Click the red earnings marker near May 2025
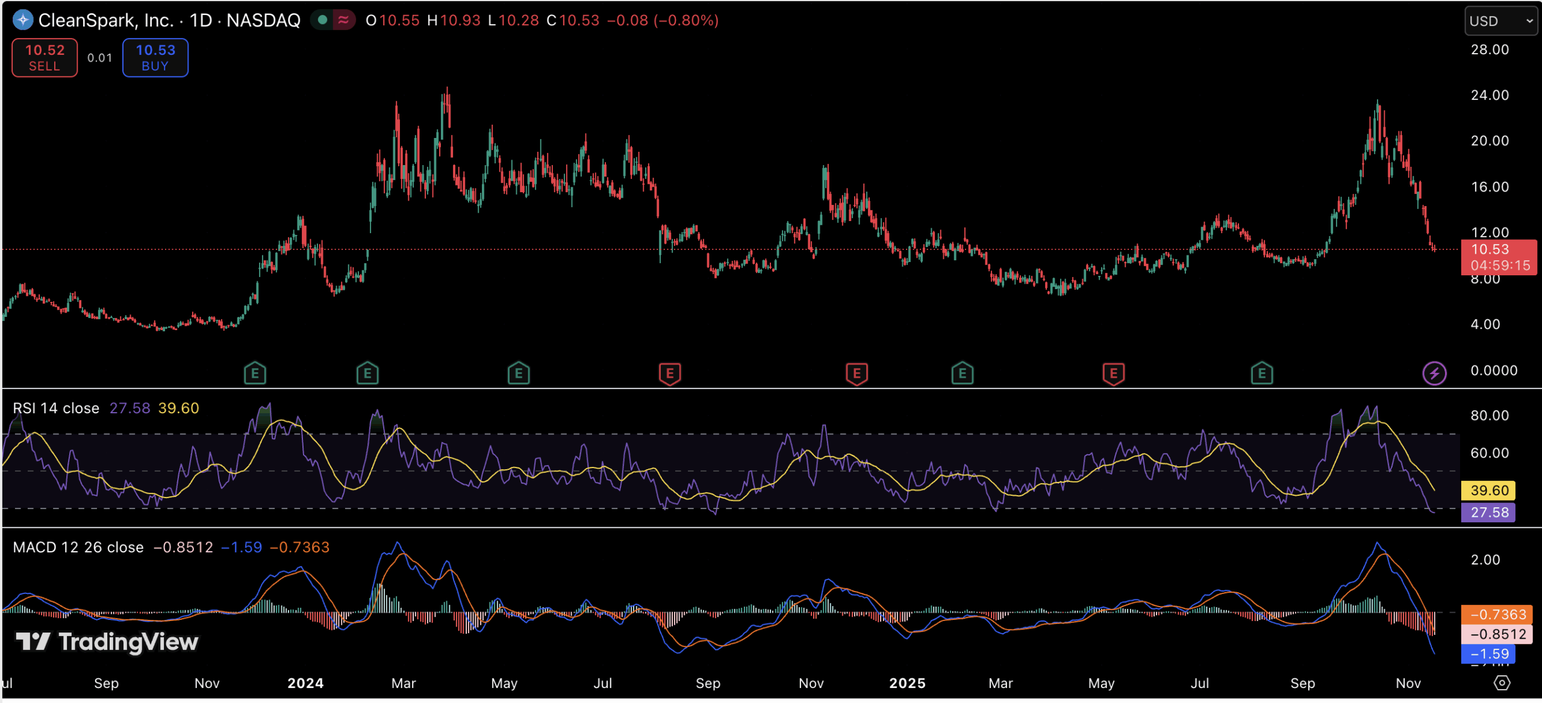This screenshot has width=1542, height=703. coord(1113,373)
